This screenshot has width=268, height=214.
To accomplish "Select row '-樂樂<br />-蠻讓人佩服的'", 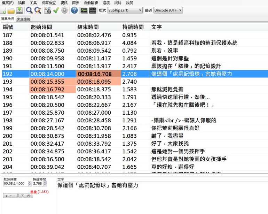I will [135, 120].
